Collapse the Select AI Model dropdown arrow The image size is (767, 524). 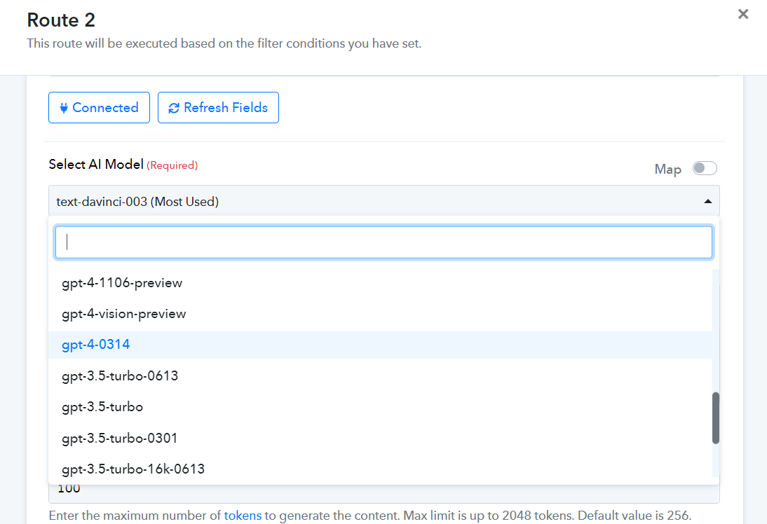[708, 201]
